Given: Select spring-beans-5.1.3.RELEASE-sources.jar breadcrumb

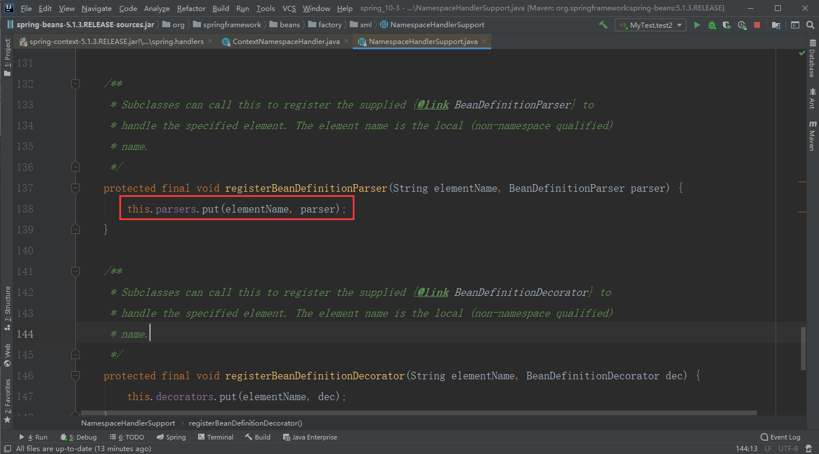Looking at the screenshot, I should click(x=81, y=25).
